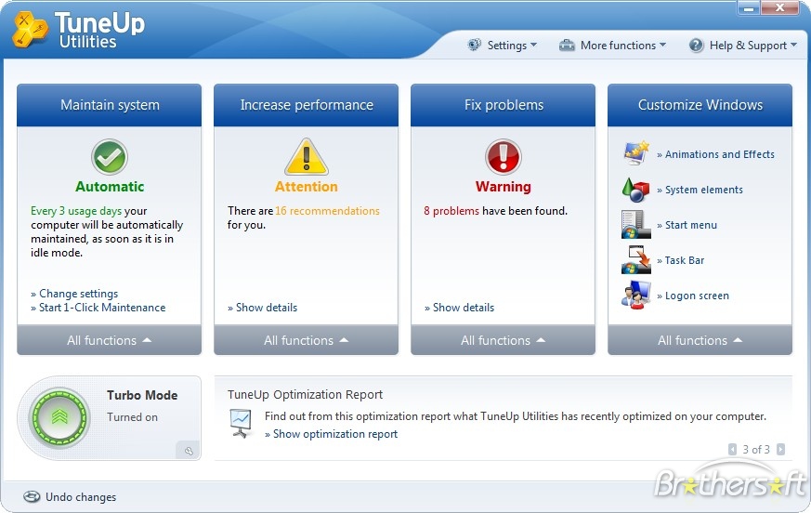Select the Maintain system panel header

(109, 105)
